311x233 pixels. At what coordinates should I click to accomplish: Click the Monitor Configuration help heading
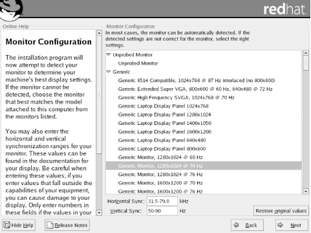(48, 41)
